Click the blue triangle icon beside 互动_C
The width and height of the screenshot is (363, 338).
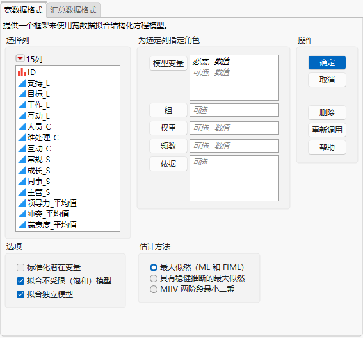click(22, 148)
